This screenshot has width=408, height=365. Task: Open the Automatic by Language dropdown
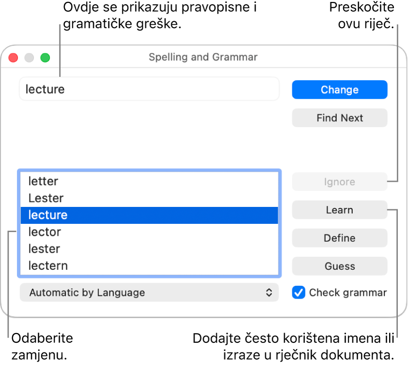149,292
